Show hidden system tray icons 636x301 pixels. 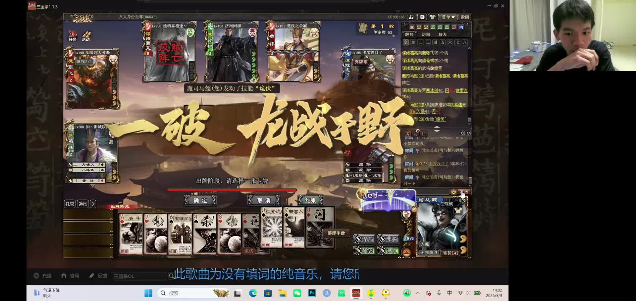tap(417, 293)
